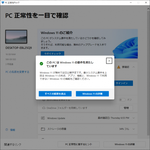Click the すべての結果を表示 button
This screenshot has height=150, width=150.
55,94
